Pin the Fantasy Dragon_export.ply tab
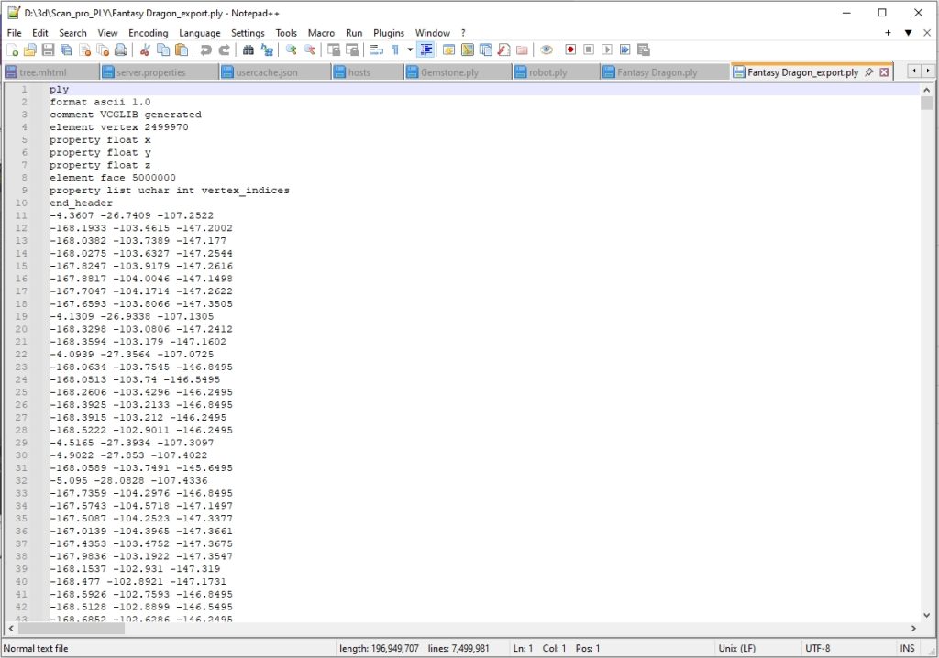 point(869,72)
